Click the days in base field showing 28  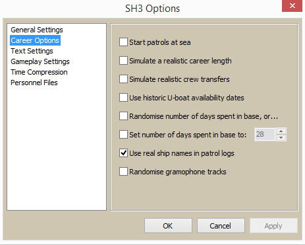(x=265, y=134)
